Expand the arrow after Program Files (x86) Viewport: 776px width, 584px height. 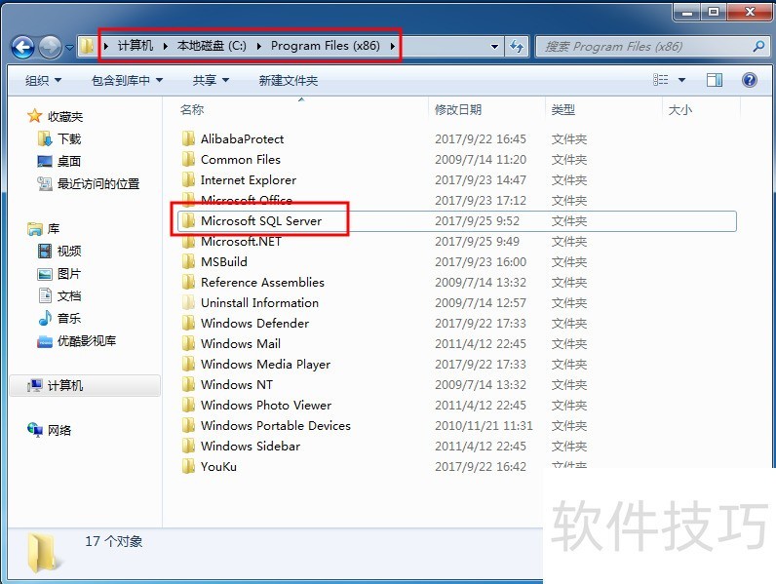[393, 46]
